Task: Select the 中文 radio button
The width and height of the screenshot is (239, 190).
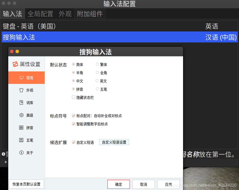Action: coord(73,81)
